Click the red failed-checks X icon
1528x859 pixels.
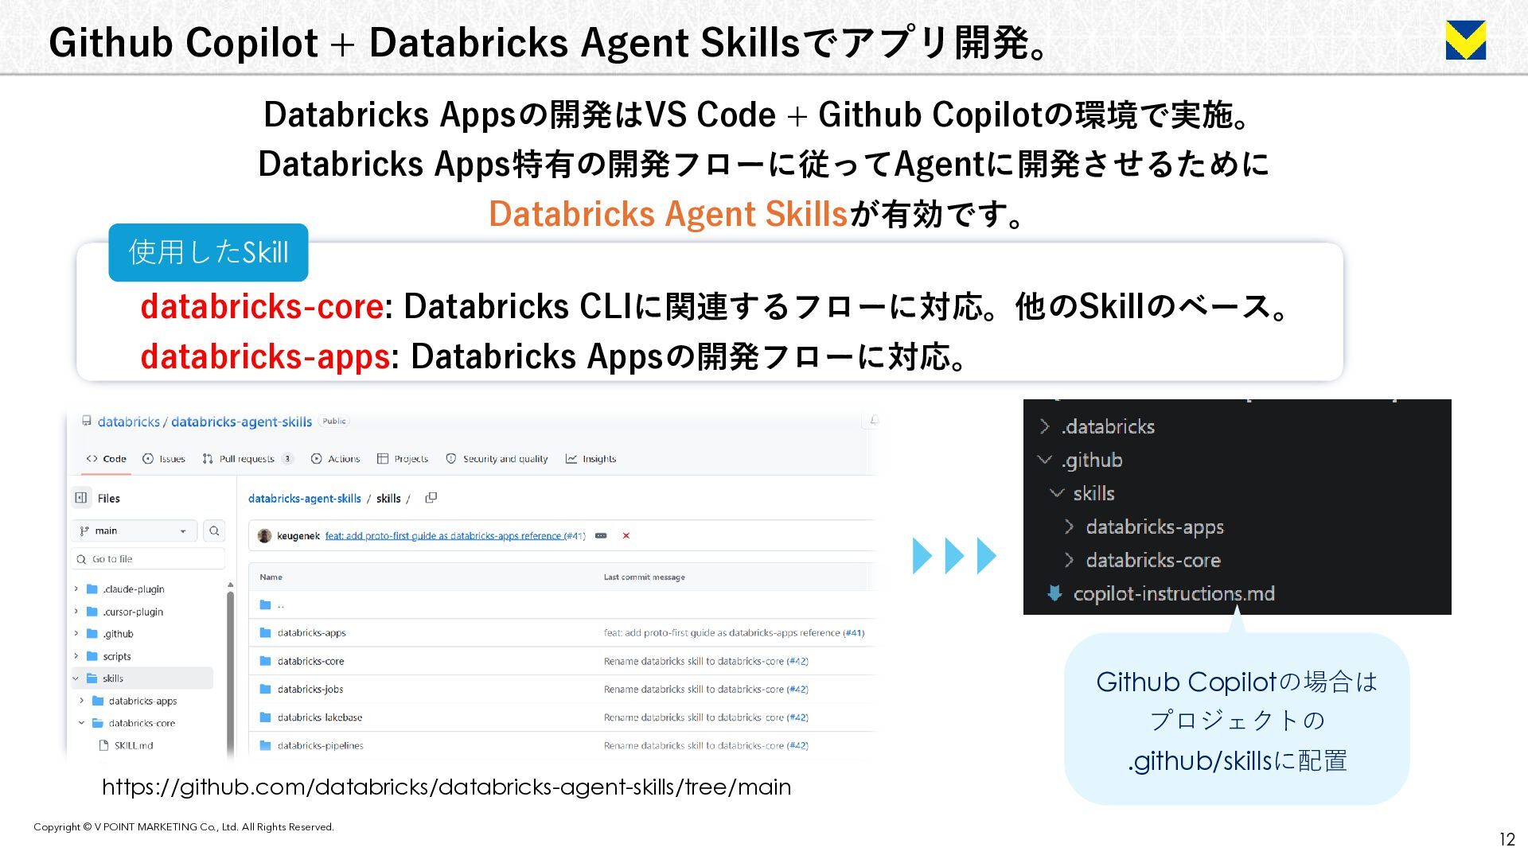pos(626,535)
